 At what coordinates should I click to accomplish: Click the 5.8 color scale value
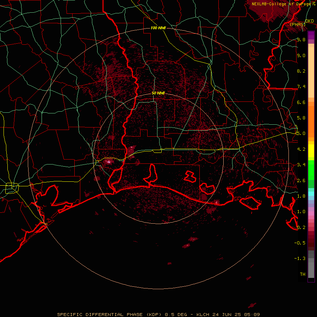[301, 118]
